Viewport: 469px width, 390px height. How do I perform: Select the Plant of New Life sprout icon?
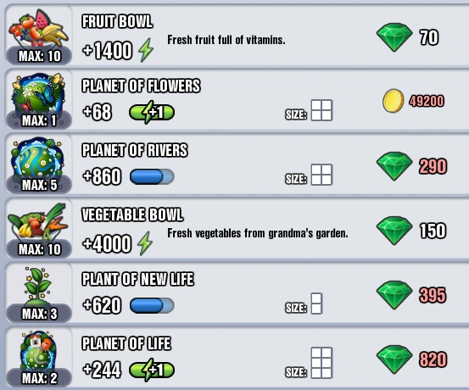click(x=37, y=285)
